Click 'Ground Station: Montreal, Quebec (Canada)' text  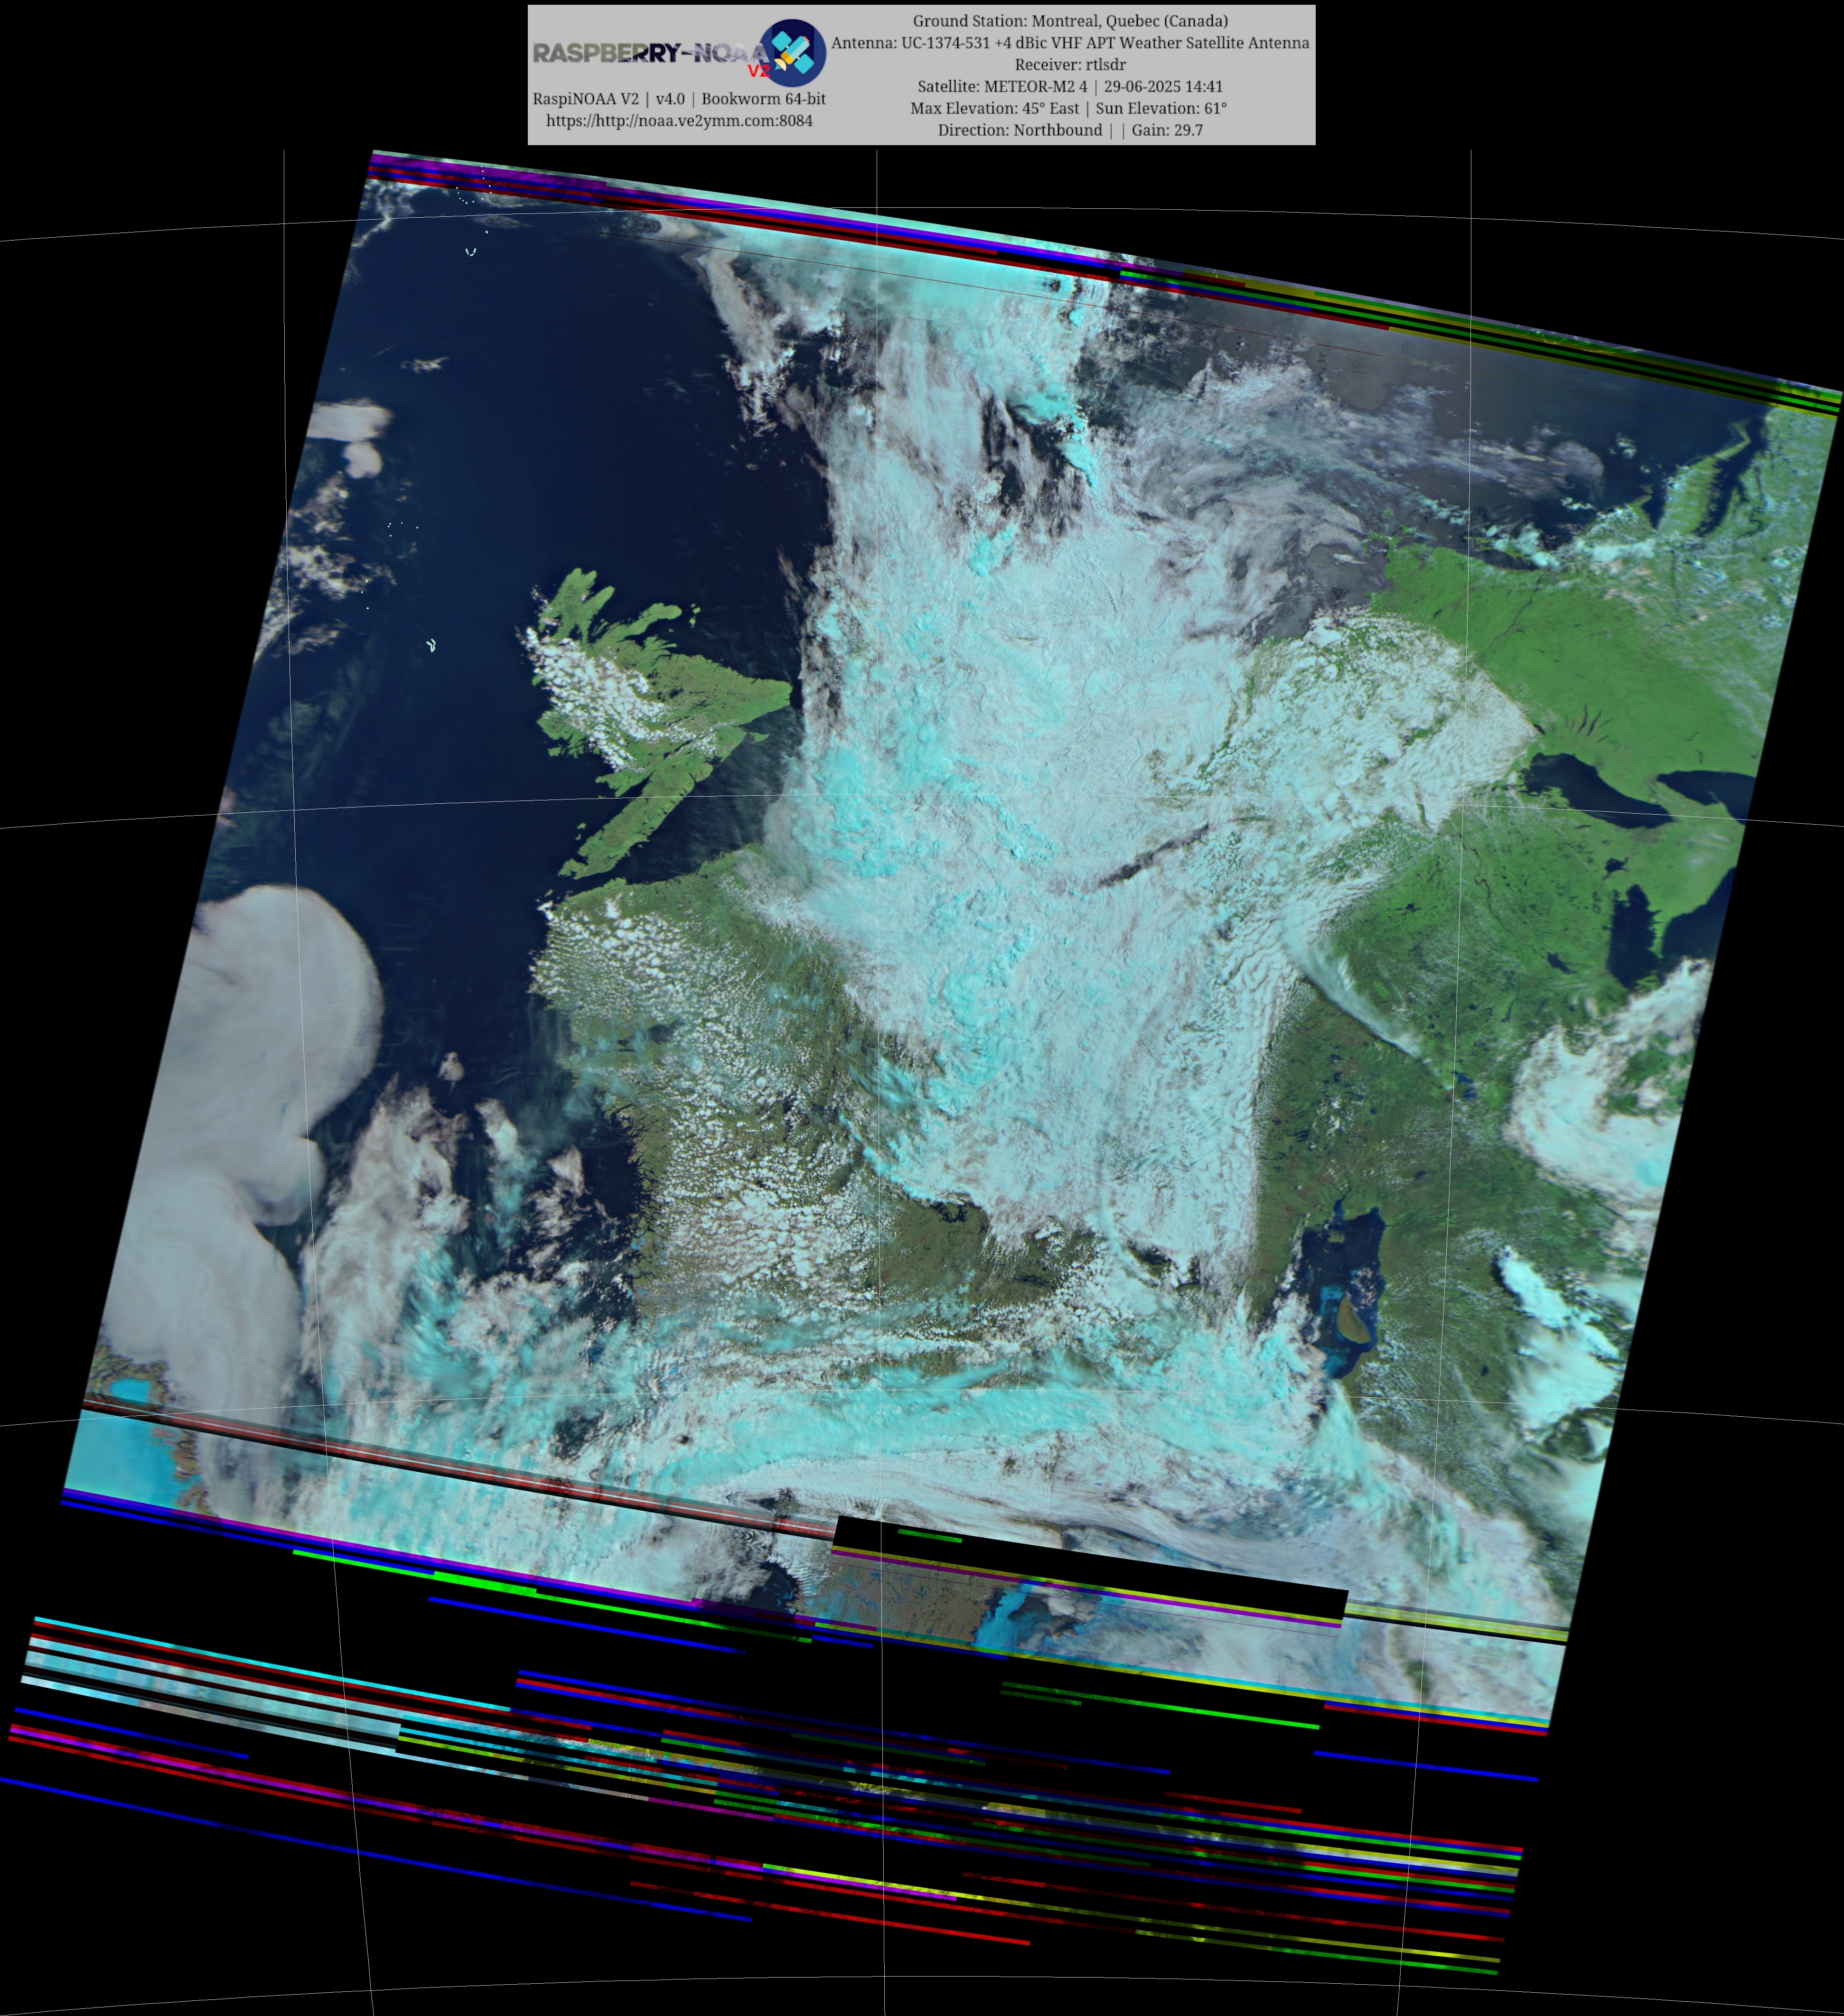point(1071,21)
